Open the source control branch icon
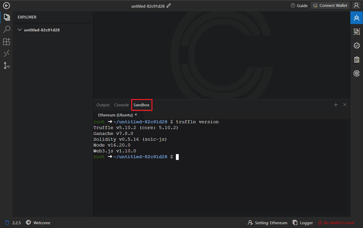The width and height of the screenshot is (363, 228). click(x=7, y=66)
